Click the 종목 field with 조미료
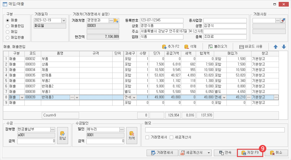Viewport: 291px width, 160px height. [225, 37]
